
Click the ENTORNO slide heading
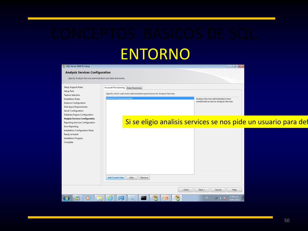point(155,54)
